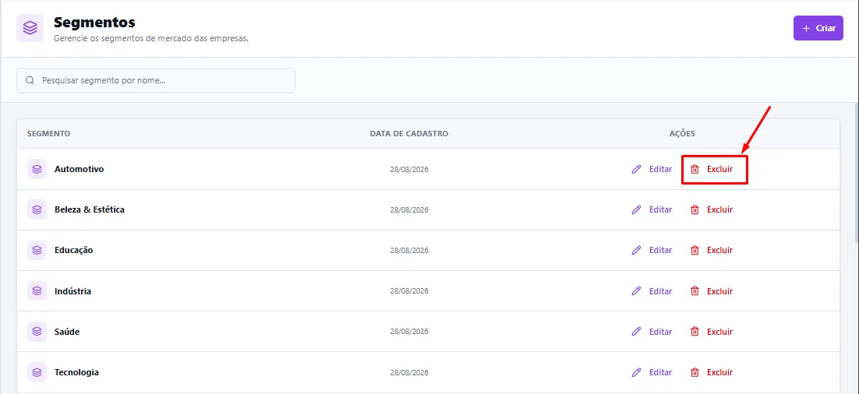Image resolution: width=859 pixels, height=394 pixels.
Task: Click the 28/08/2026 date in the Automotivo row
Action: [x=409, y=170]
